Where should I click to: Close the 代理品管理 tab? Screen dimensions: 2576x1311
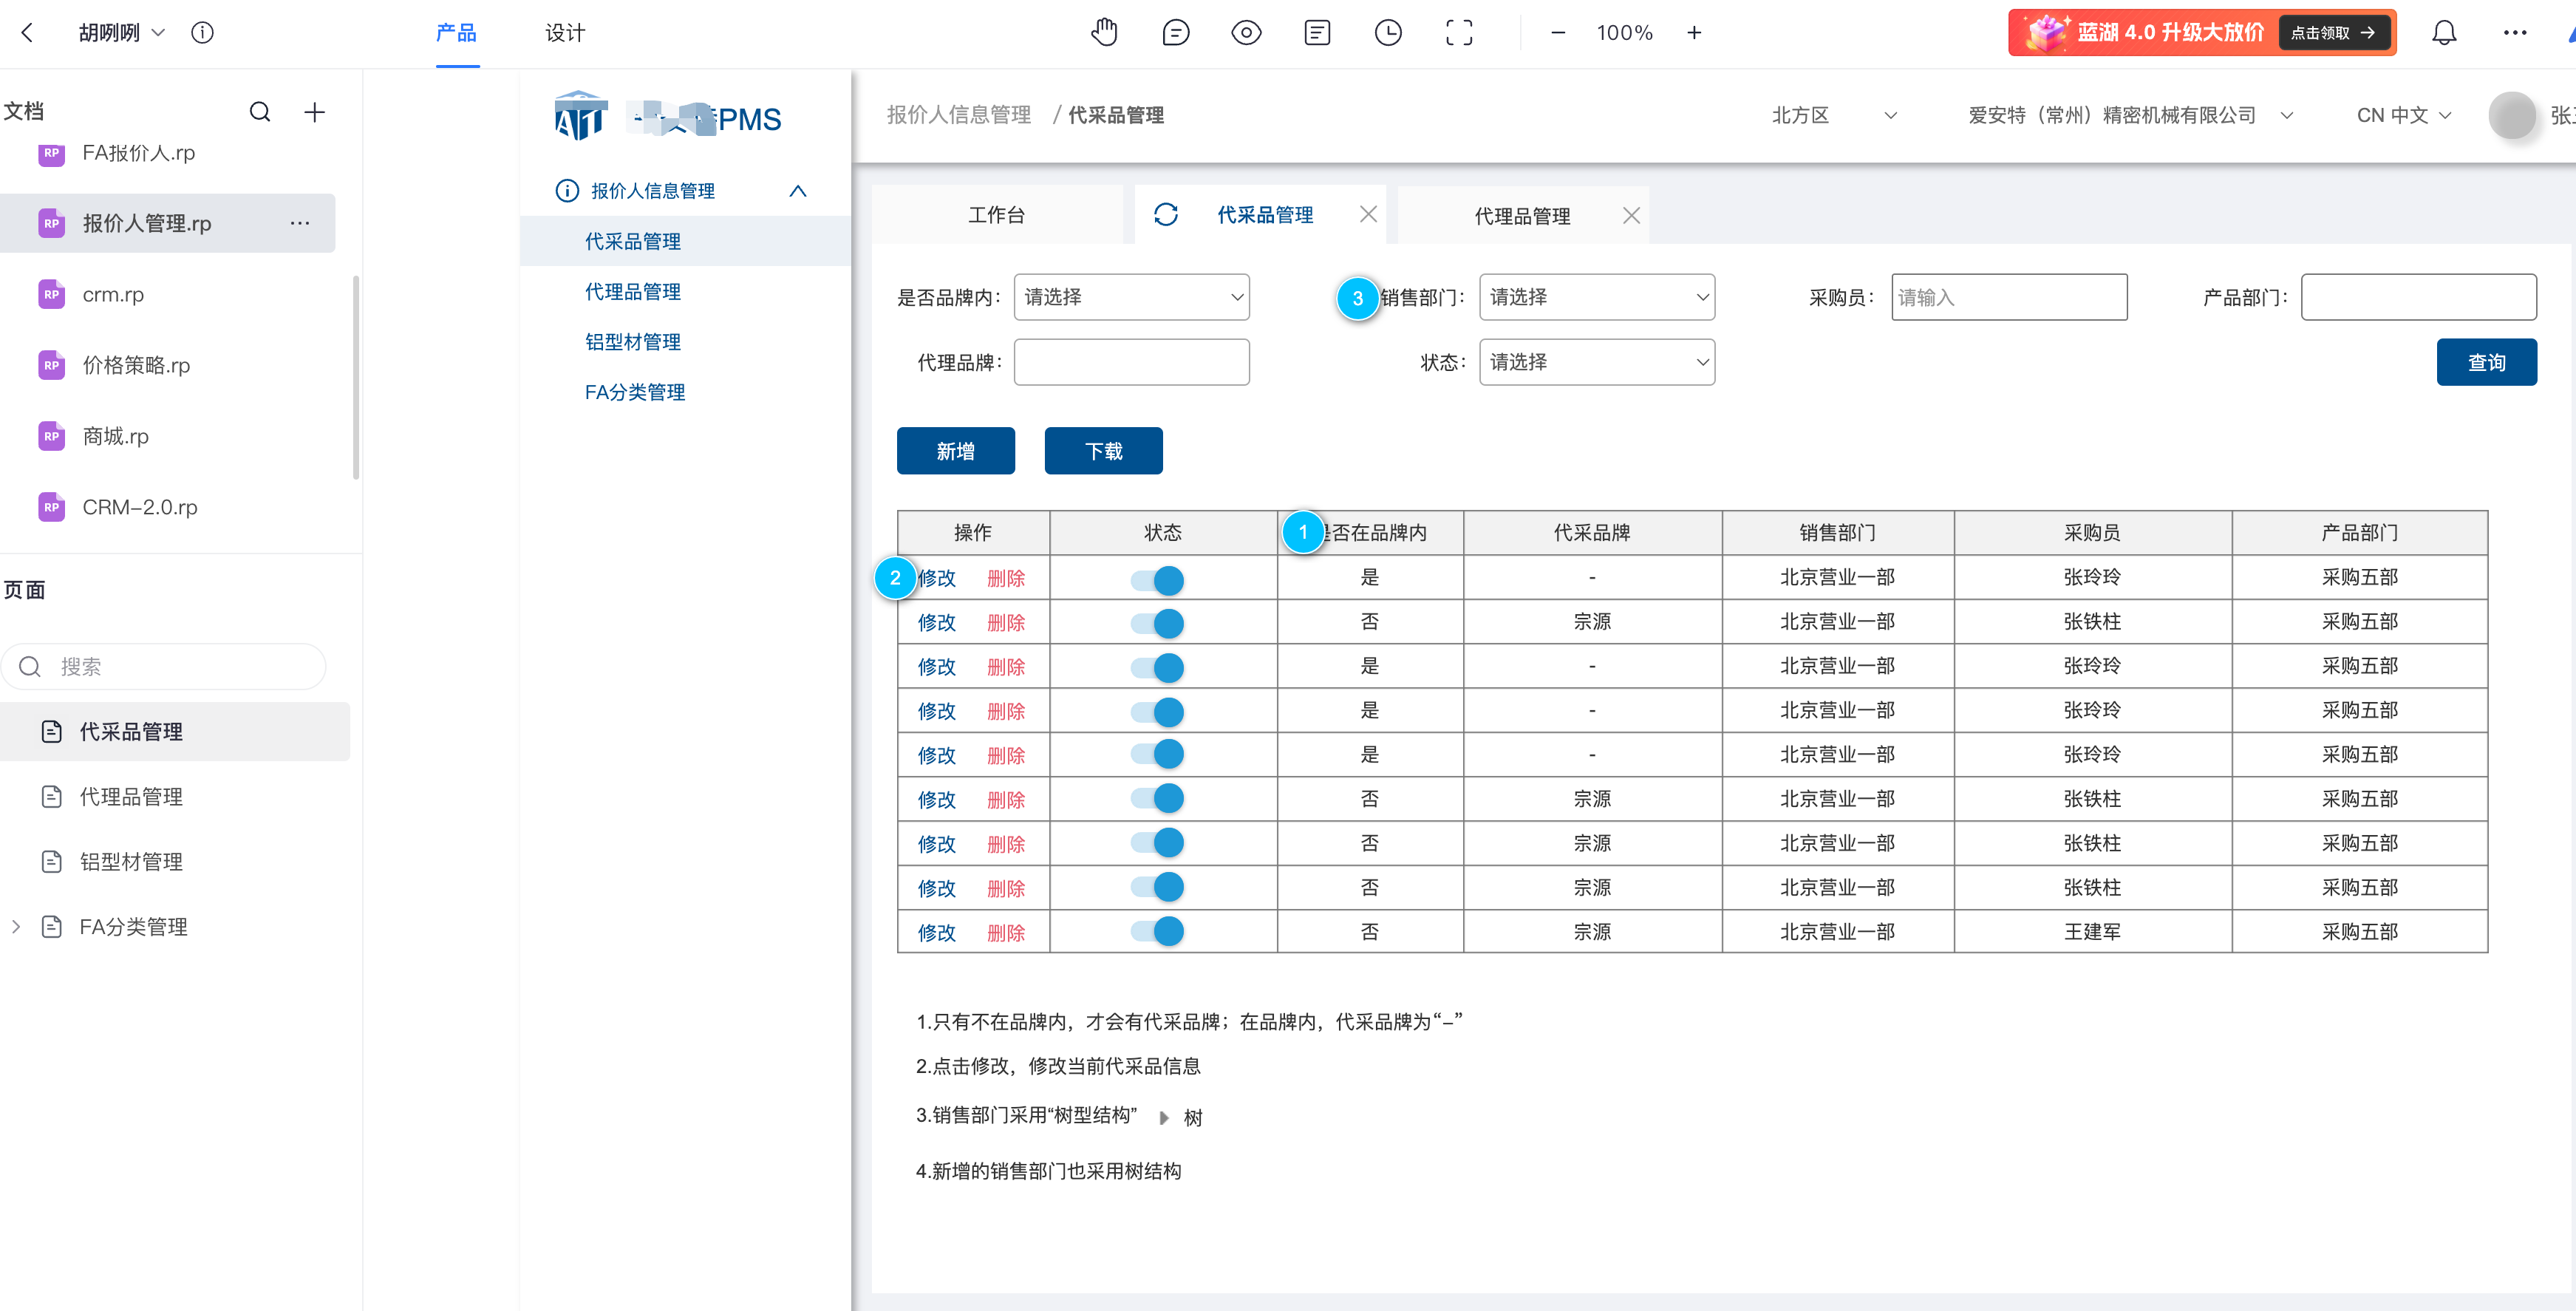[1631, 216]
